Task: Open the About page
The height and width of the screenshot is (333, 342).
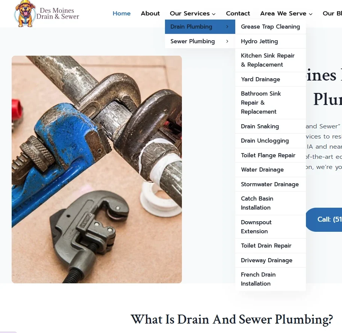Action: pos(150,14)
